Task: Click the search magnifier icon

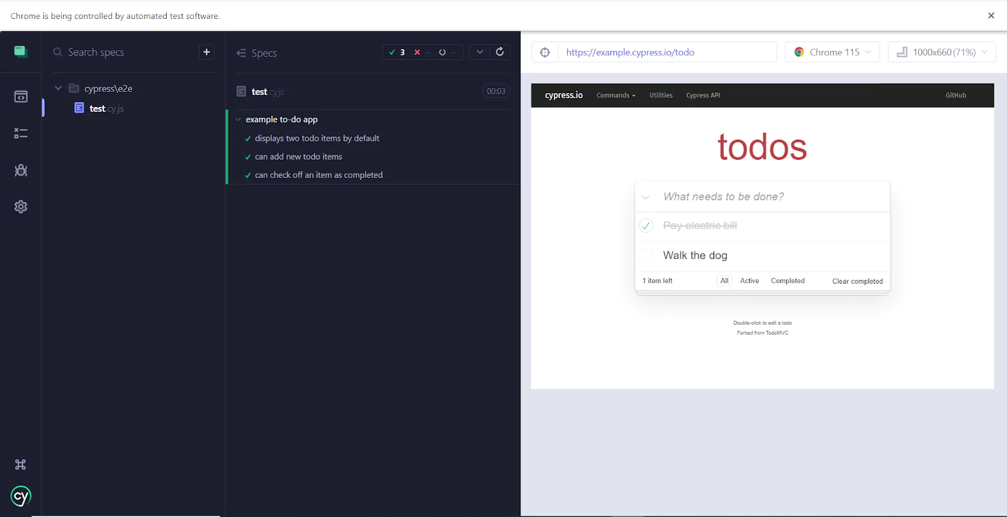Action: [x=58, y=52]
